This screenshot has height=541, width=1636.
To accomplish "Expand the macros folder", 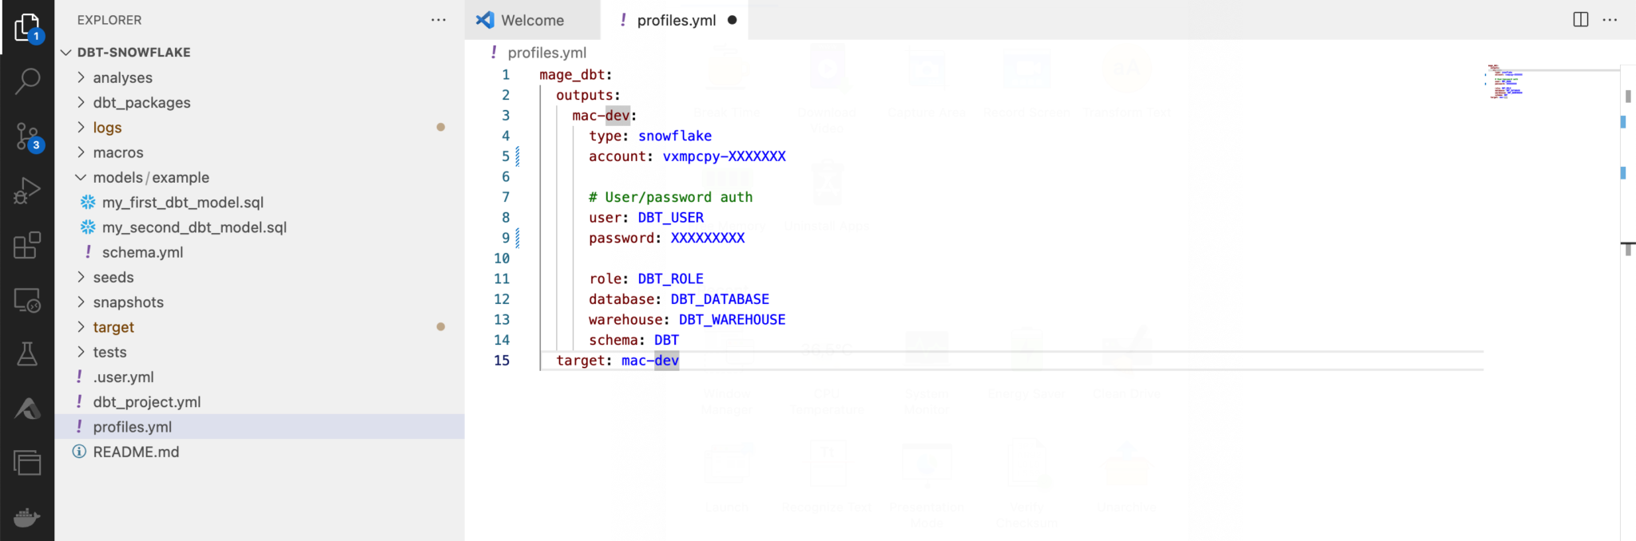I will point(81,152).
